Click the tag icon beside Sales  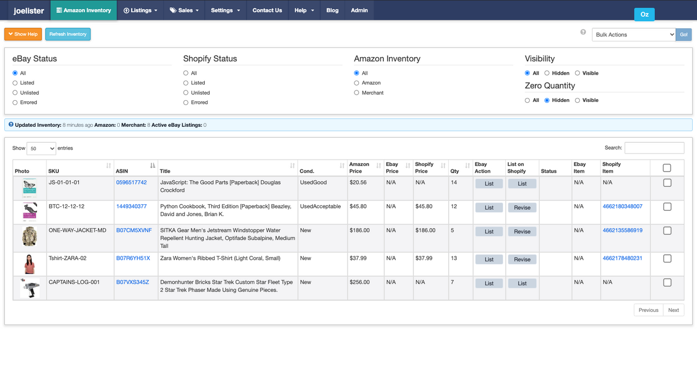pyautogui.click(x=173, y=10)
